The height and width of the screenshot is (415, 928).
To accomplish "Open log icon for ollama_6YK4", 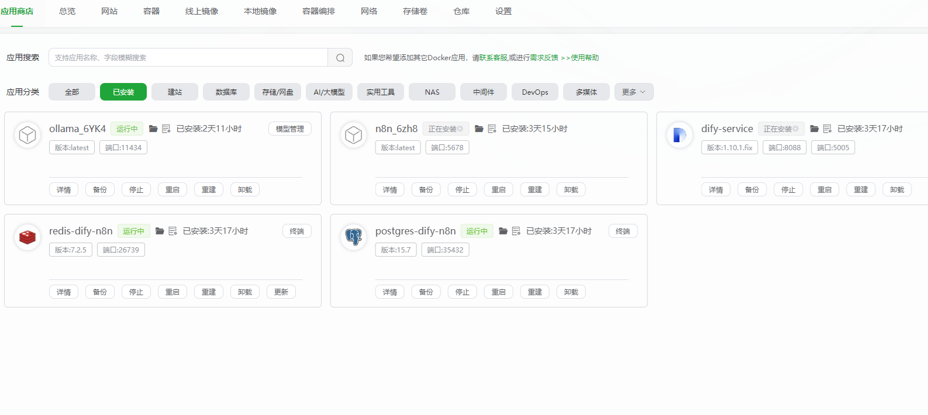I will click(x=166, y=129).
